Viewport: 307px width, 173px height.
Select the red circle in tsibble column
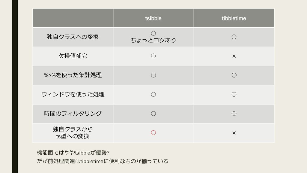153,133
